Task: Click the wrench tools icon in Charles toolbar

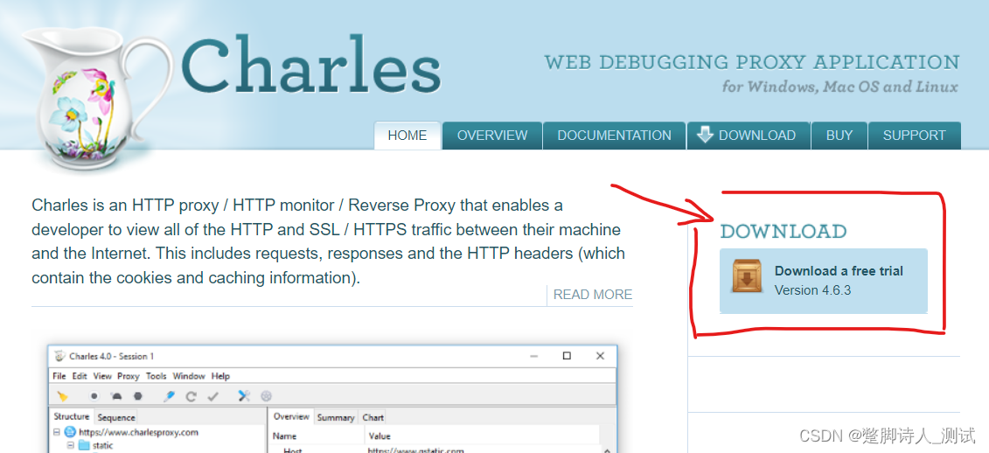Action: [x=244, y=396]
